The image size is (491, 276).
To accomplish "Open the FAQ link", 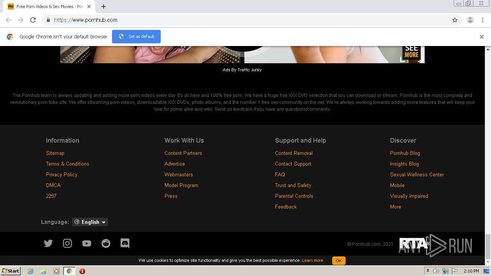I will tap(280, 174).
